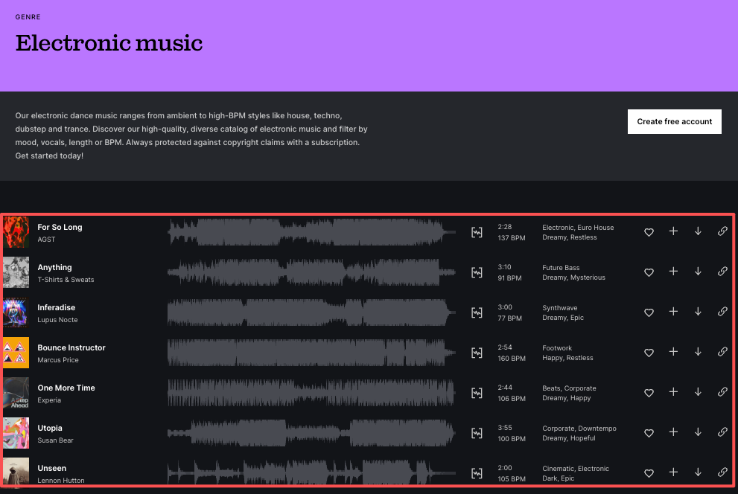Find similar icon on Bounce Instructor row
738x494 pixels.
477,353
